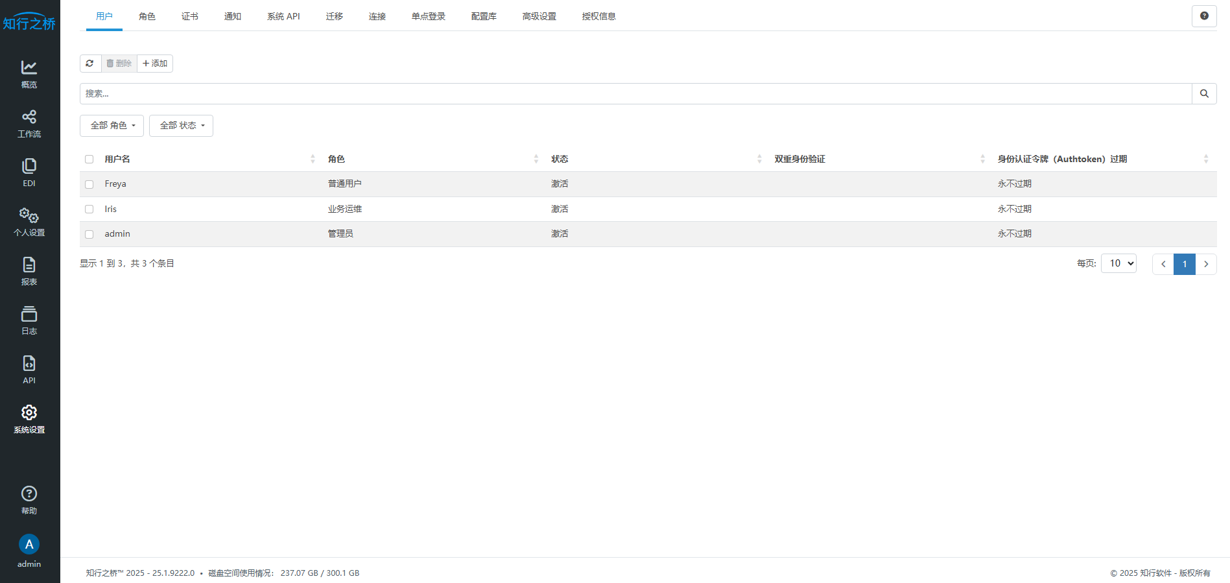Expand the 全部 角色 filter dropdown

(112, 126)
